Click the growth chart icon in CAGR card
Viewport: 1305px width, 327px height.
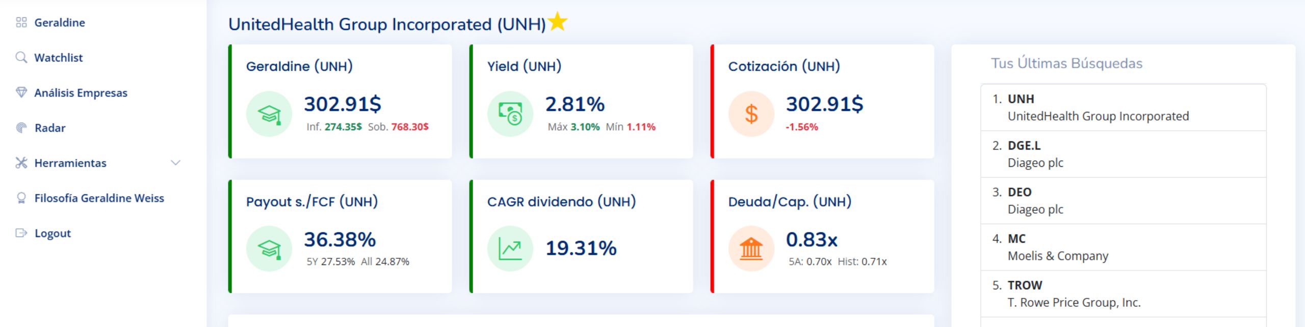510,249
